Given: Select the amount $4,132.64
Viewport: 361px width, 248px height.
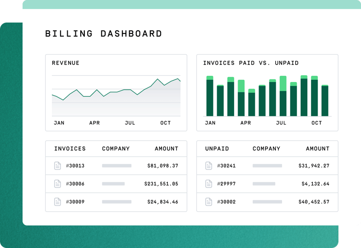Looking at the screenshot, I should (315, 184).
